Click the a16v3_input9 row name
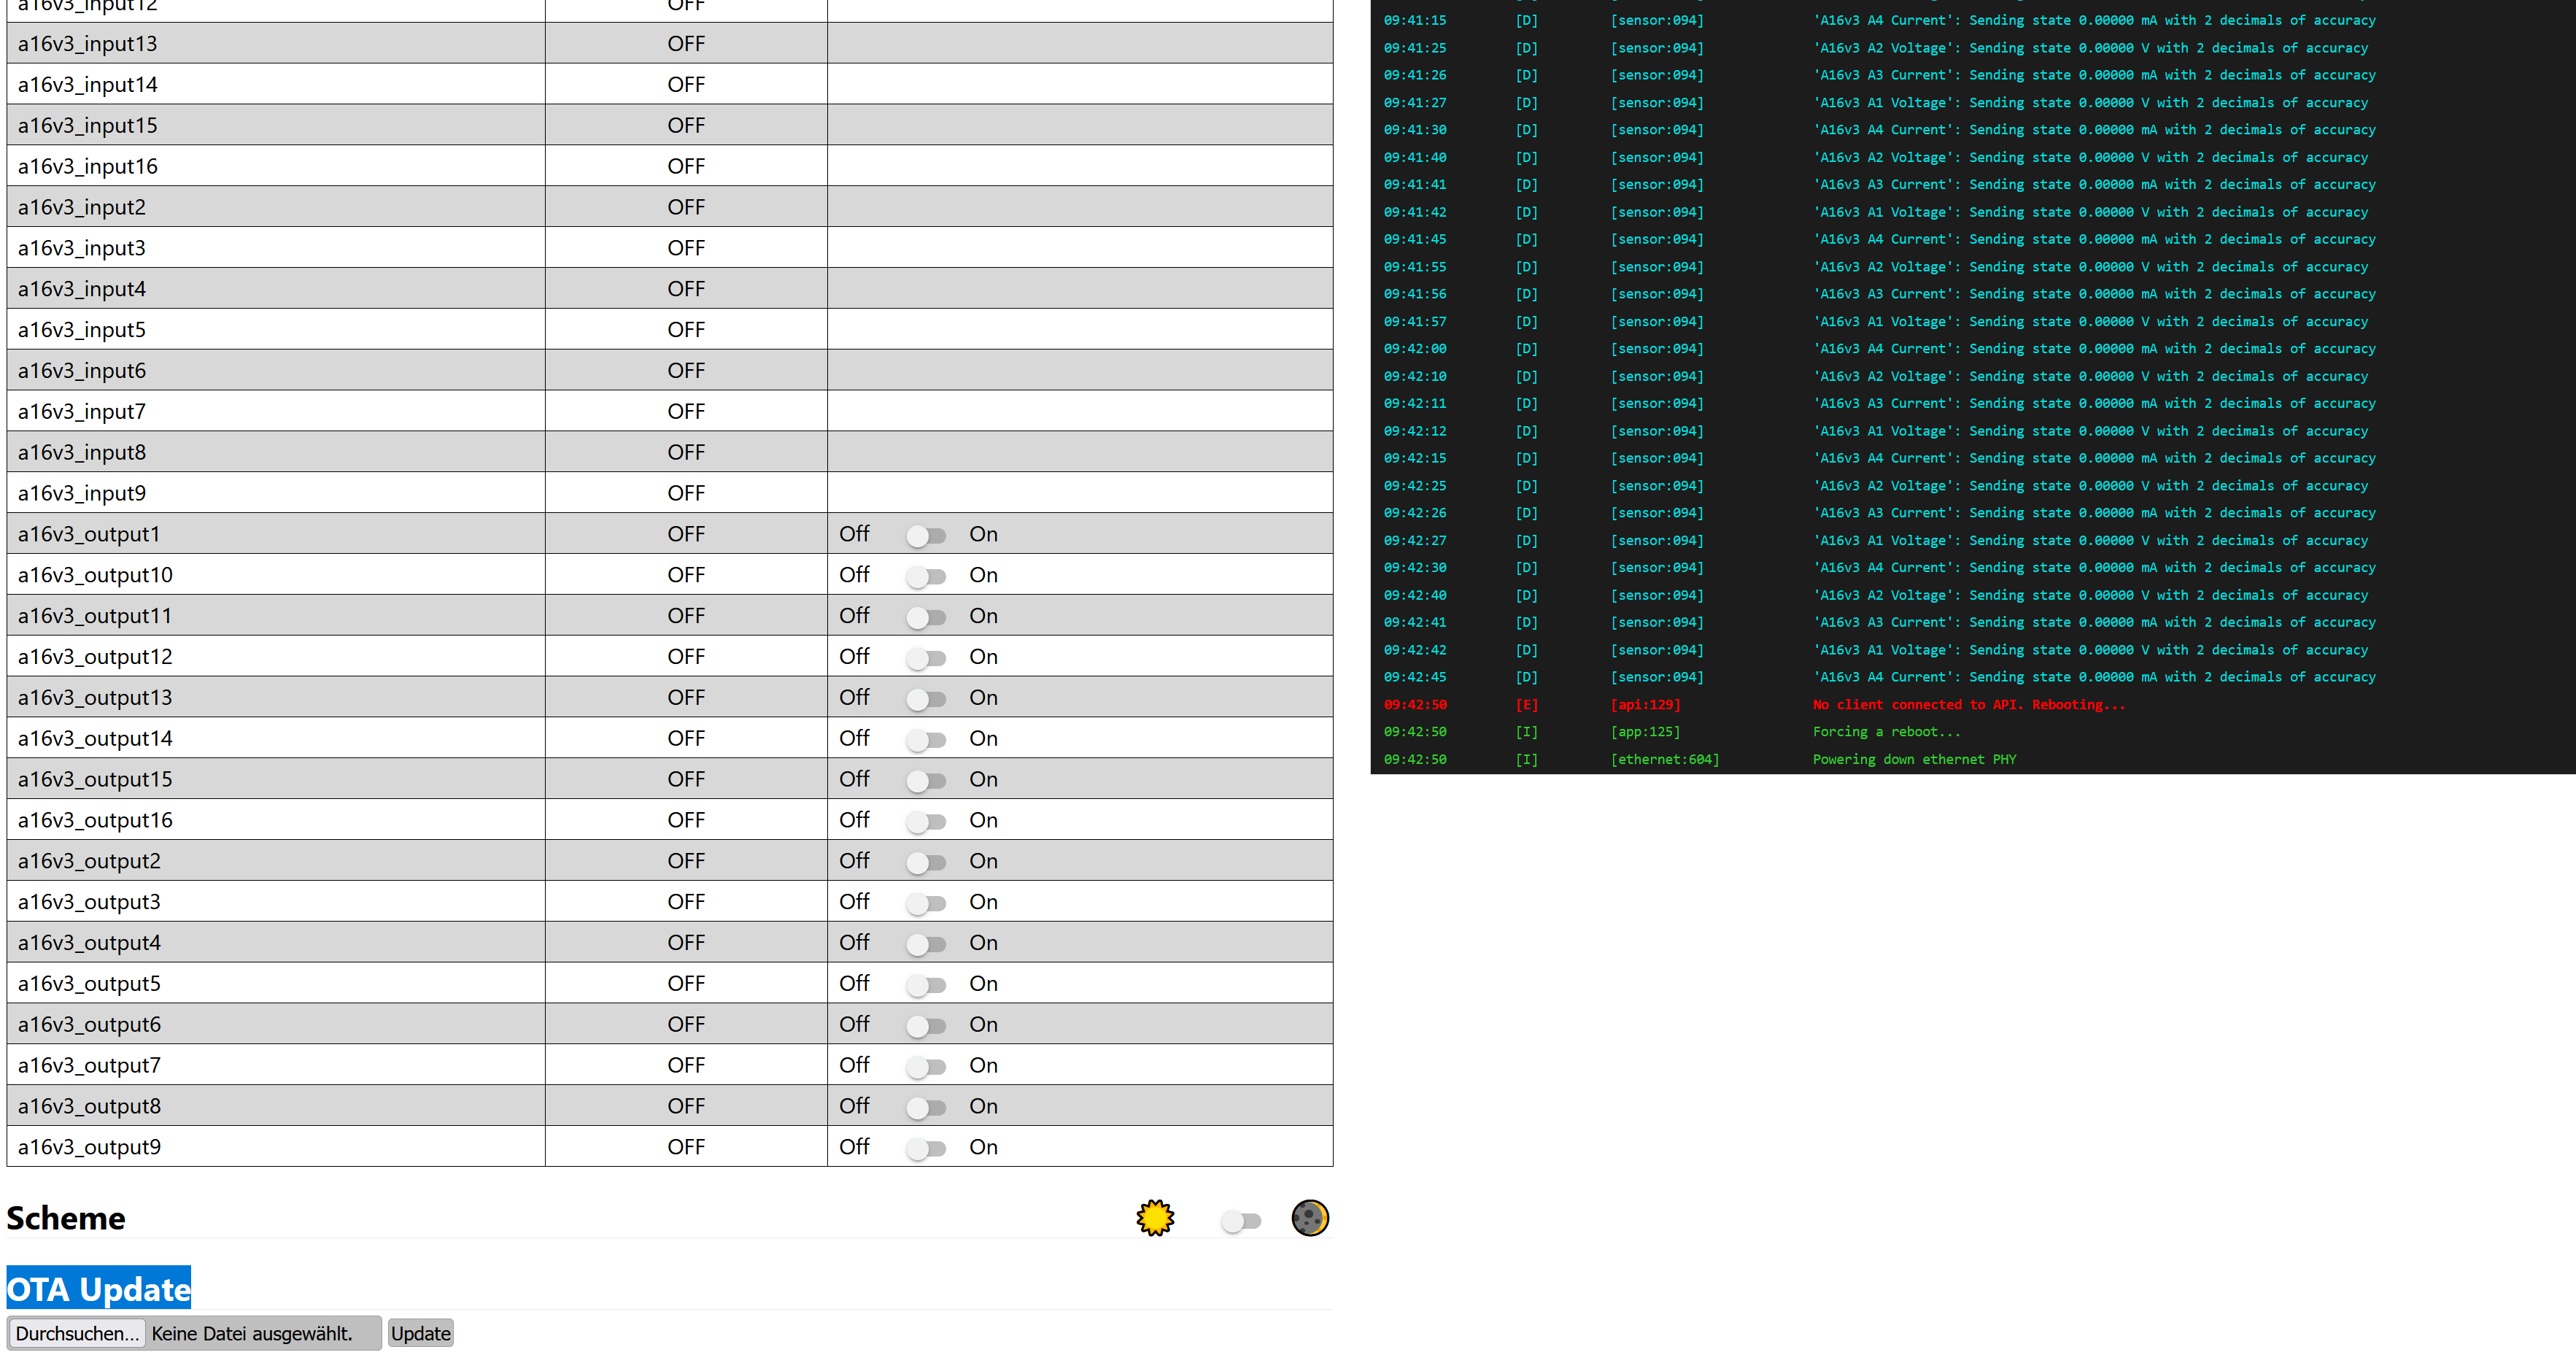The width and height of the screenshot is (2576, 1355). pyautogui.click(x=82, y=493)
